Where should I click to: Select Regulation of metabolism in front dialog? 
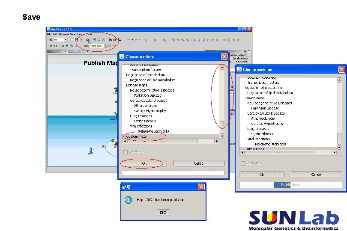click(x=145, y=75)
